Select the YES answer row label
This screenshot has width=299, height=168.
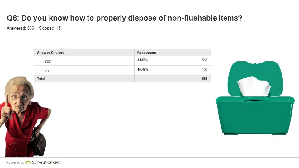47,61
